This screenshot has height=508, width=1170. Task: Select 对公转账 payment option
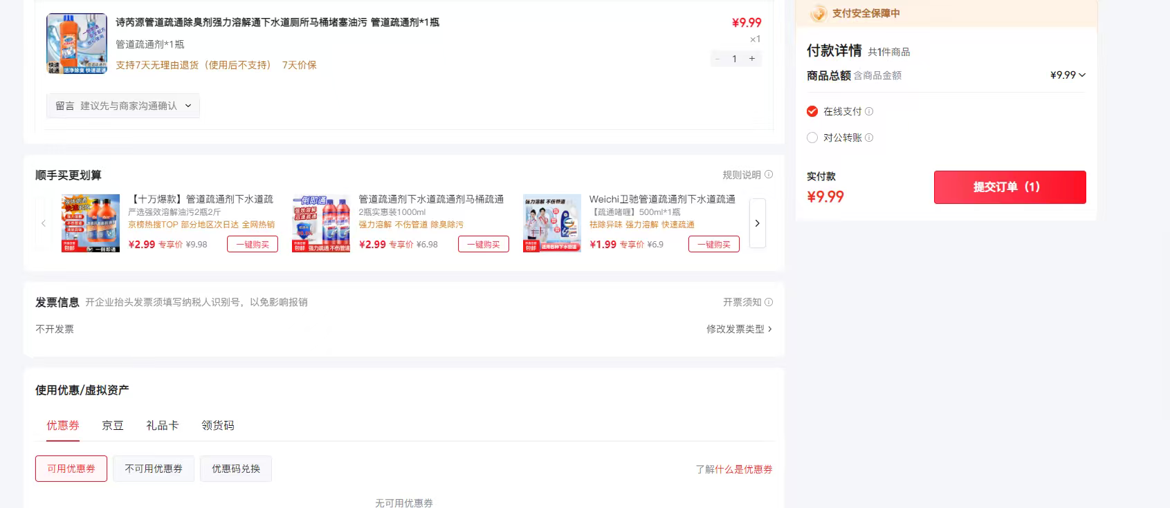(812, 138)
